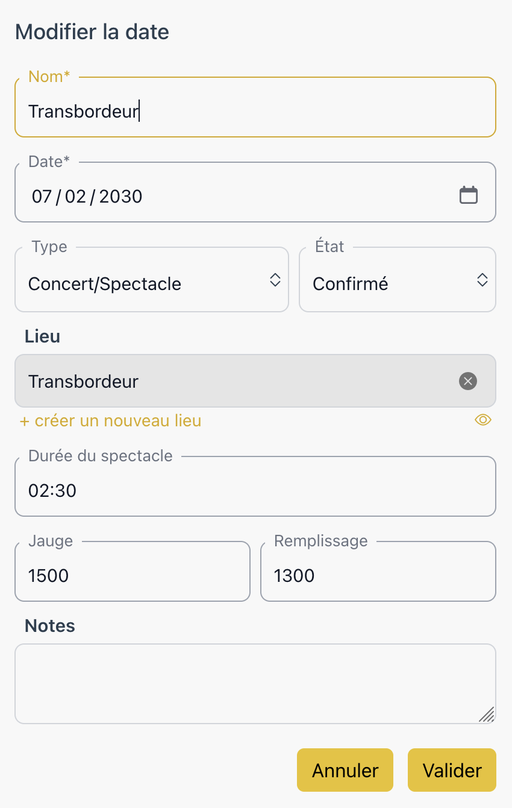Select the month value in the Date field
Screen dimensions: 512x808
75,196
